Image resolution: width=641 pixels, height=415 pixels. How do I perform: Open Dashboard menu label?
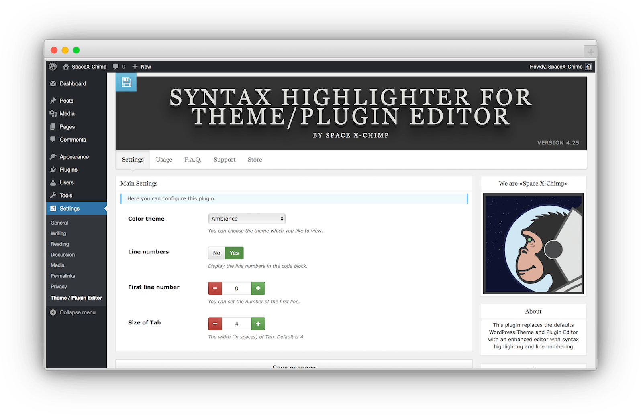point(73,83)
